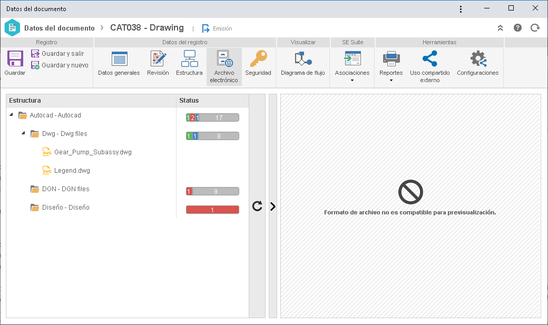Expand preview panel with arrow
The height and width of the screenshot is (325, 548).
click(x=273, y=206)
